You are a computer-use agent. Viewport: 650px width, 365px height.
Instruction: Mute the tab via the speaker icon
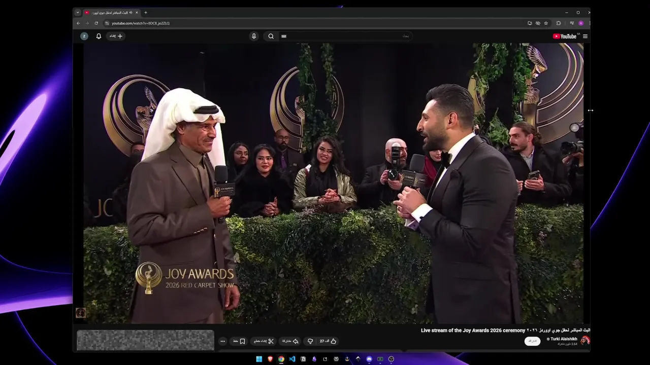(131, 12)
